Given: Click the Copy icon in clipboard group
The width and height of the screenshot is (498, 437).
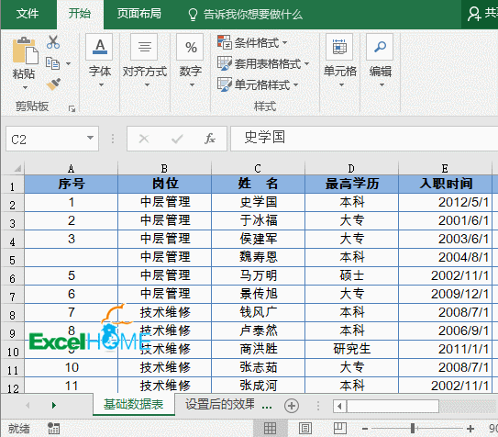Looking at the screenshot, I should coord(52,63).
